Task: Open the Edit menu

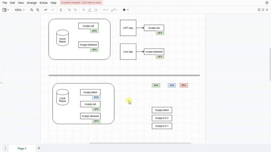Action: (x=12, y=3)
